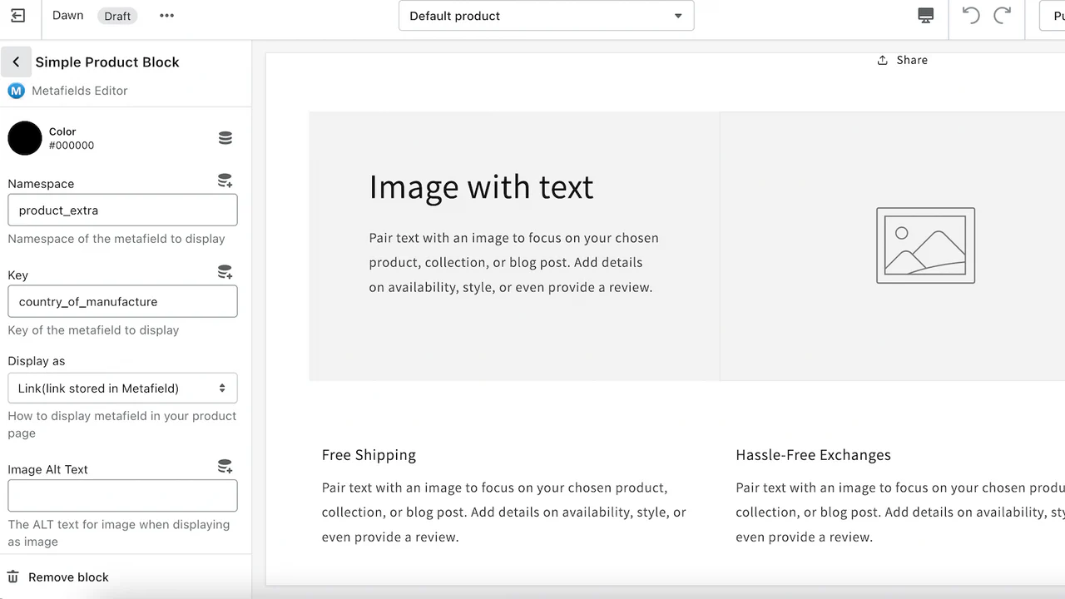The height and width of the screenshot is (599, 1065).
Task: Click the Namespace field containing product_extra
Action: point(122,210)
